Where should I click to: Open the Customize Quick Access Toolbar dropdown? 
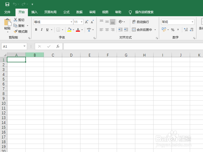[x=32, y=4]
